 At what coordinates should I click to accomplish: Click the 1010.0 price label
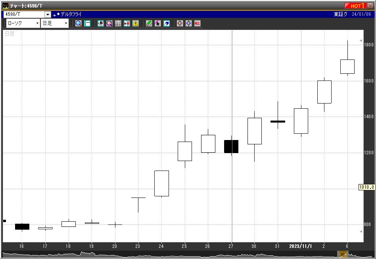tap(366, 187)
